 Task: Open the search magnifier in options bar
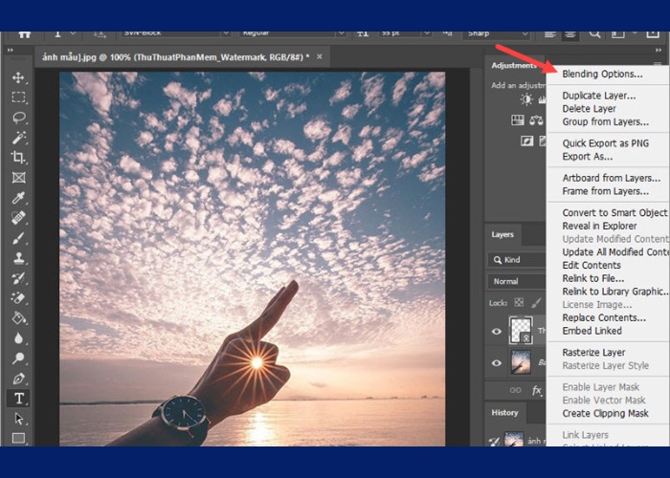pyautogui.click(x=594, y=34)
